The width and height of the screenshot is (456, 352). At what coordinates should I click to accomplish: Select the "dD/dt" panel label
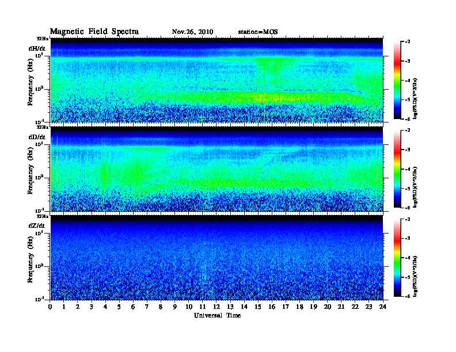pyautogui.click(x=37, y=137)
